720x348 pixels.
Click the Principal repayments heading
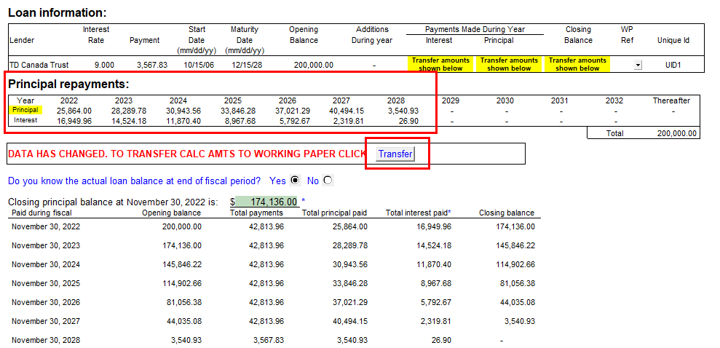69,84
